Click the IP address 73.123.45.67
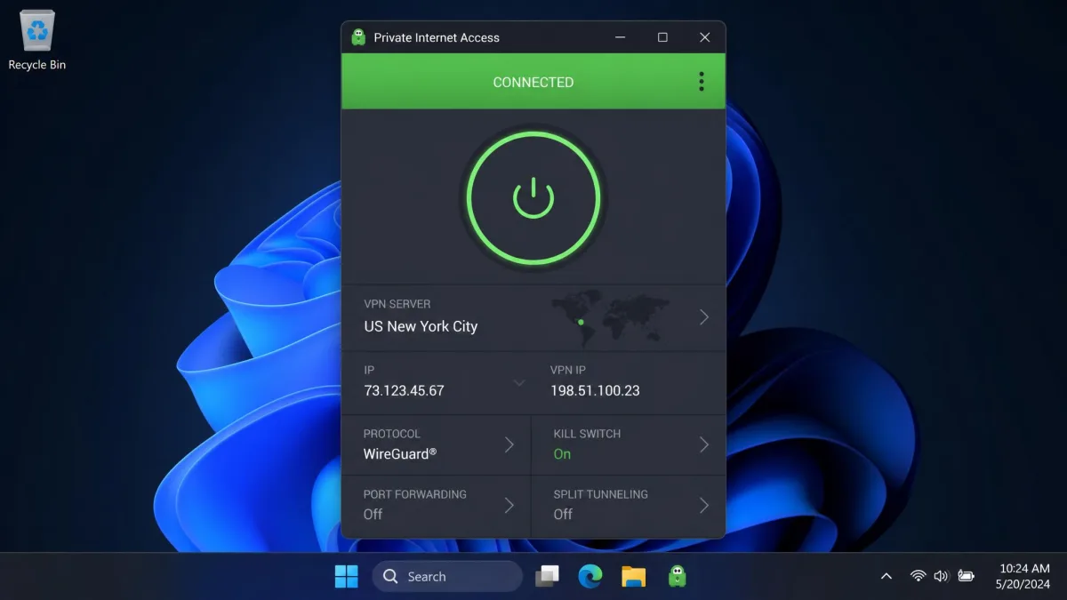 pyautogui.click(x=404, y=390)
